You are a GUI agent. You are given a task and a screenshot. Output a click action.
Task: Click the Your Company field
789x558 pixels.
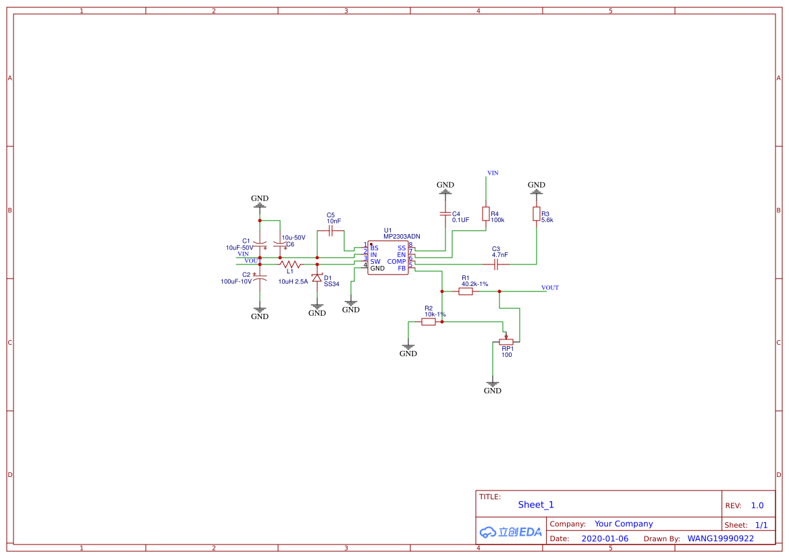[x=624, y=524]
